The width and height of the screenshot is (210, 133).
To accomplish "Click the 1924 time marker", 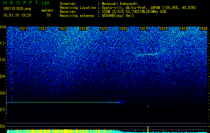I will (x=83, y=29).
